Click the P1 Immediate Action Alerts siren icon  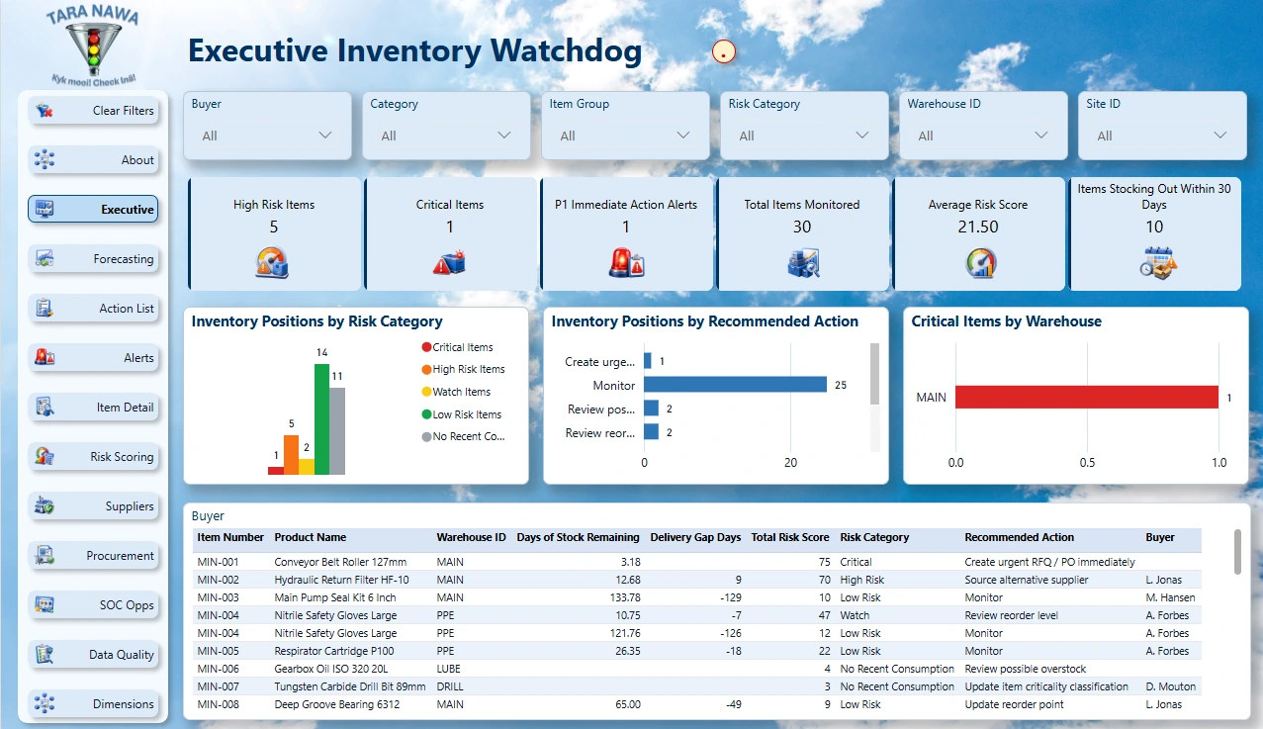pyautogui.click(x=626, y=262)
